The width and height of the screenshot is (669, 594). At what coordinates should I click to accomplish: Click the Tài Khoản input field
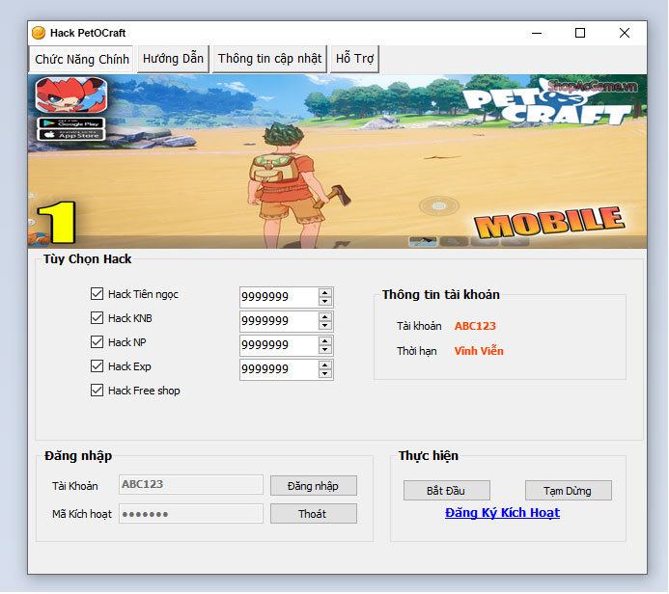pyautogui.click(x=191, y=485)
